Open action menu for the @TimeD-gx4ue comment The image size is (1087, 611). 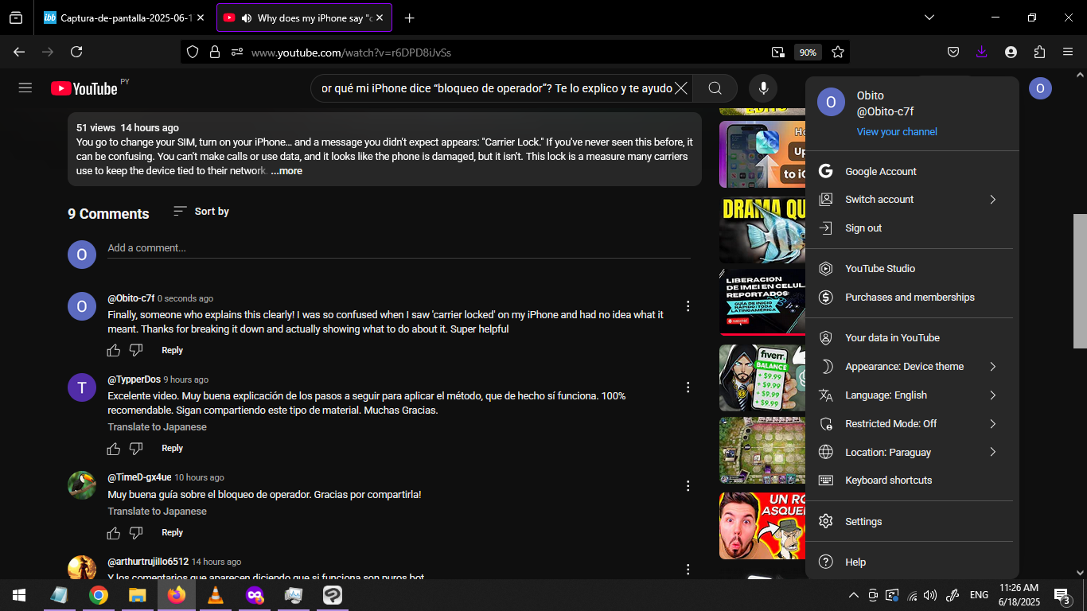[x=688, y=485]
